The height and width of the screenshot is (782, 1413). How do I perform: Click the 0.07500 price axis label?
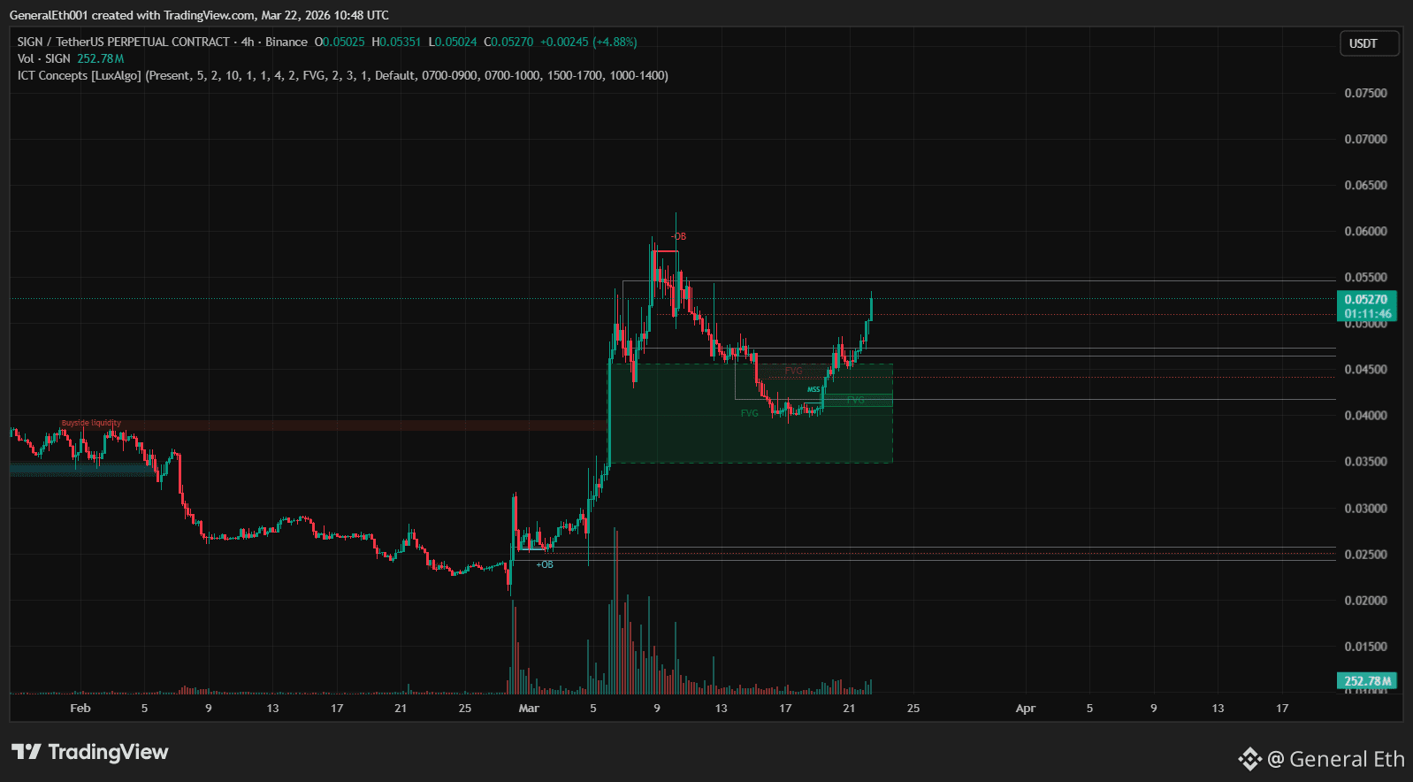click(x=1366, y=93)
